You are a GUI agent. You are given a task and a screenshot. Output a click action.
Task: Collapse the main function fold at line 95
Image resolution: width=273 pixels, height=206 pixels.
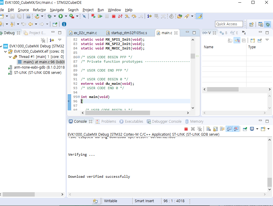click(x=79, y=97)
